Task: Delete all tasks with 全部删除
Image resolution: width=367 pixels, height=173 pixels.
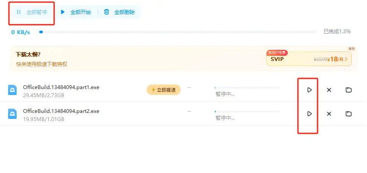Action: click(119, 12)
